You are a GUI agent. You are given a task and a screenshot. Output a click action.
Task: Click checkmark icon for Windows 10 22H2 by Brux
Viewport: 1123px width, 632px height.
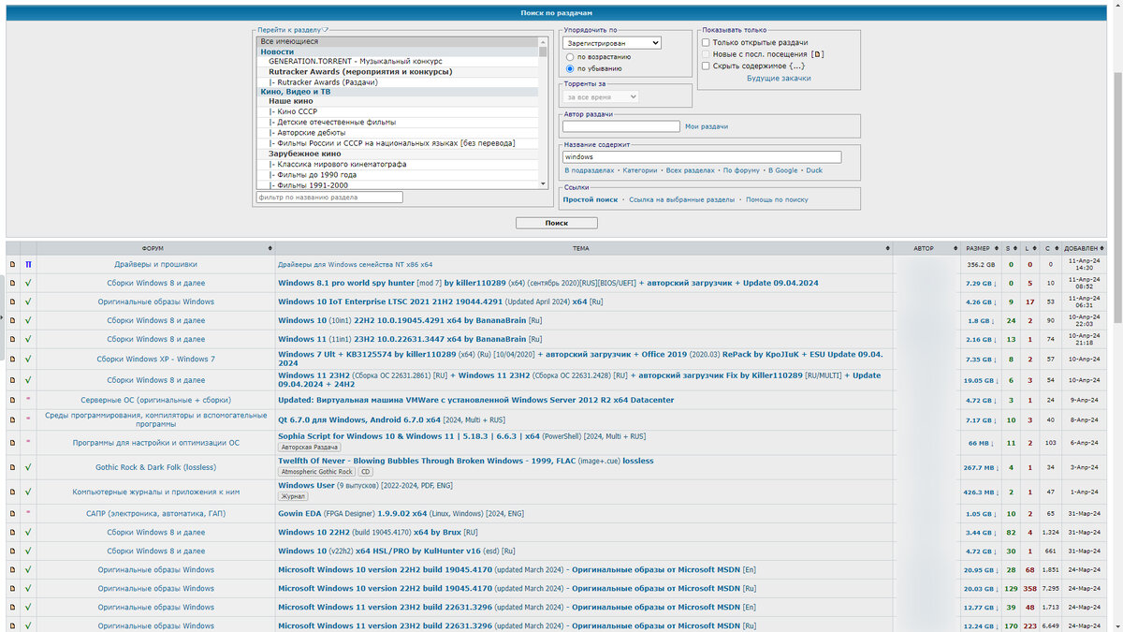point(28,532)
